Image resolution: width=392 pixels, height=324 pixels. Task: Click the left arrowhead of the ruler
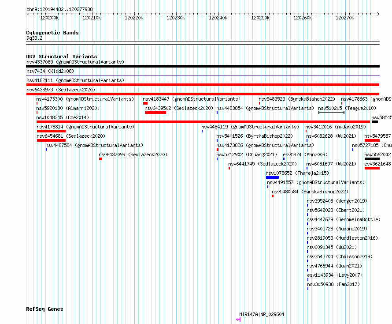point(27,14)
